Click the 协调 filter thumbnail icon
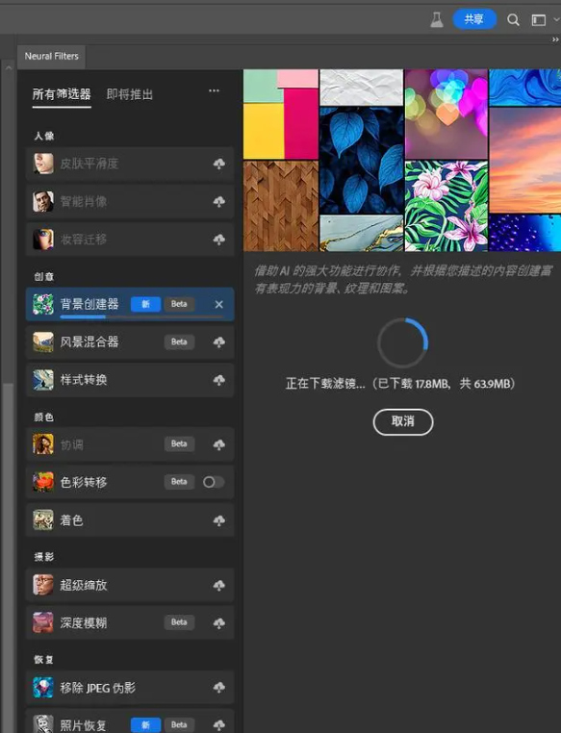 click(x=43, y=444)
